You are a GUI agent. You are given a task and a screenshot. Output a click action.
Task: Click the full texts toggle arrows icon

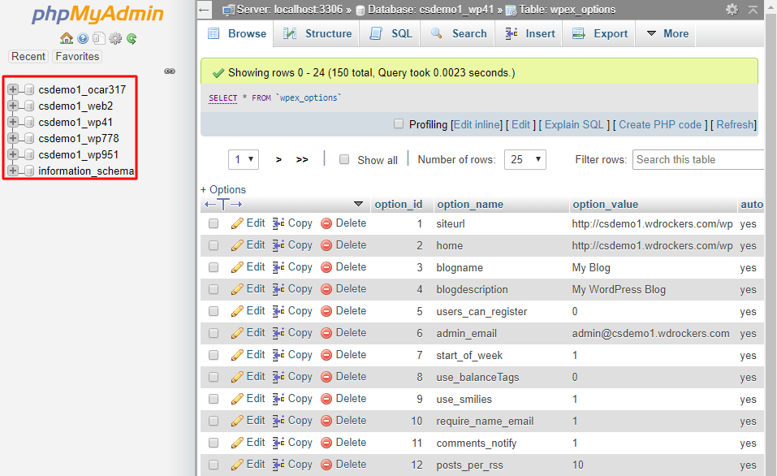tap(223, 204)
